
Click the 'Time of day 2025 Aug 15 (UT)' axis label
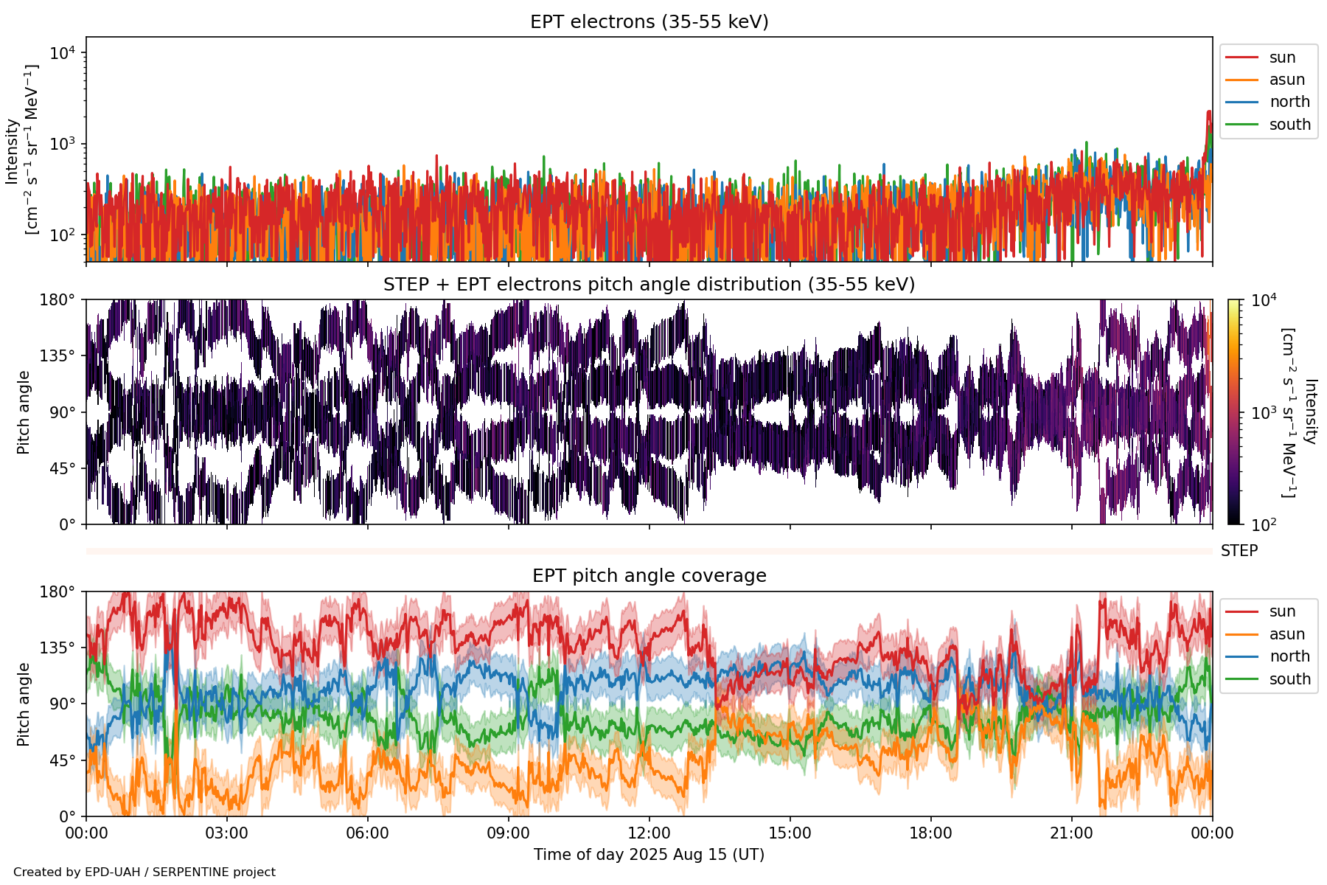click(x=649, y=855)
